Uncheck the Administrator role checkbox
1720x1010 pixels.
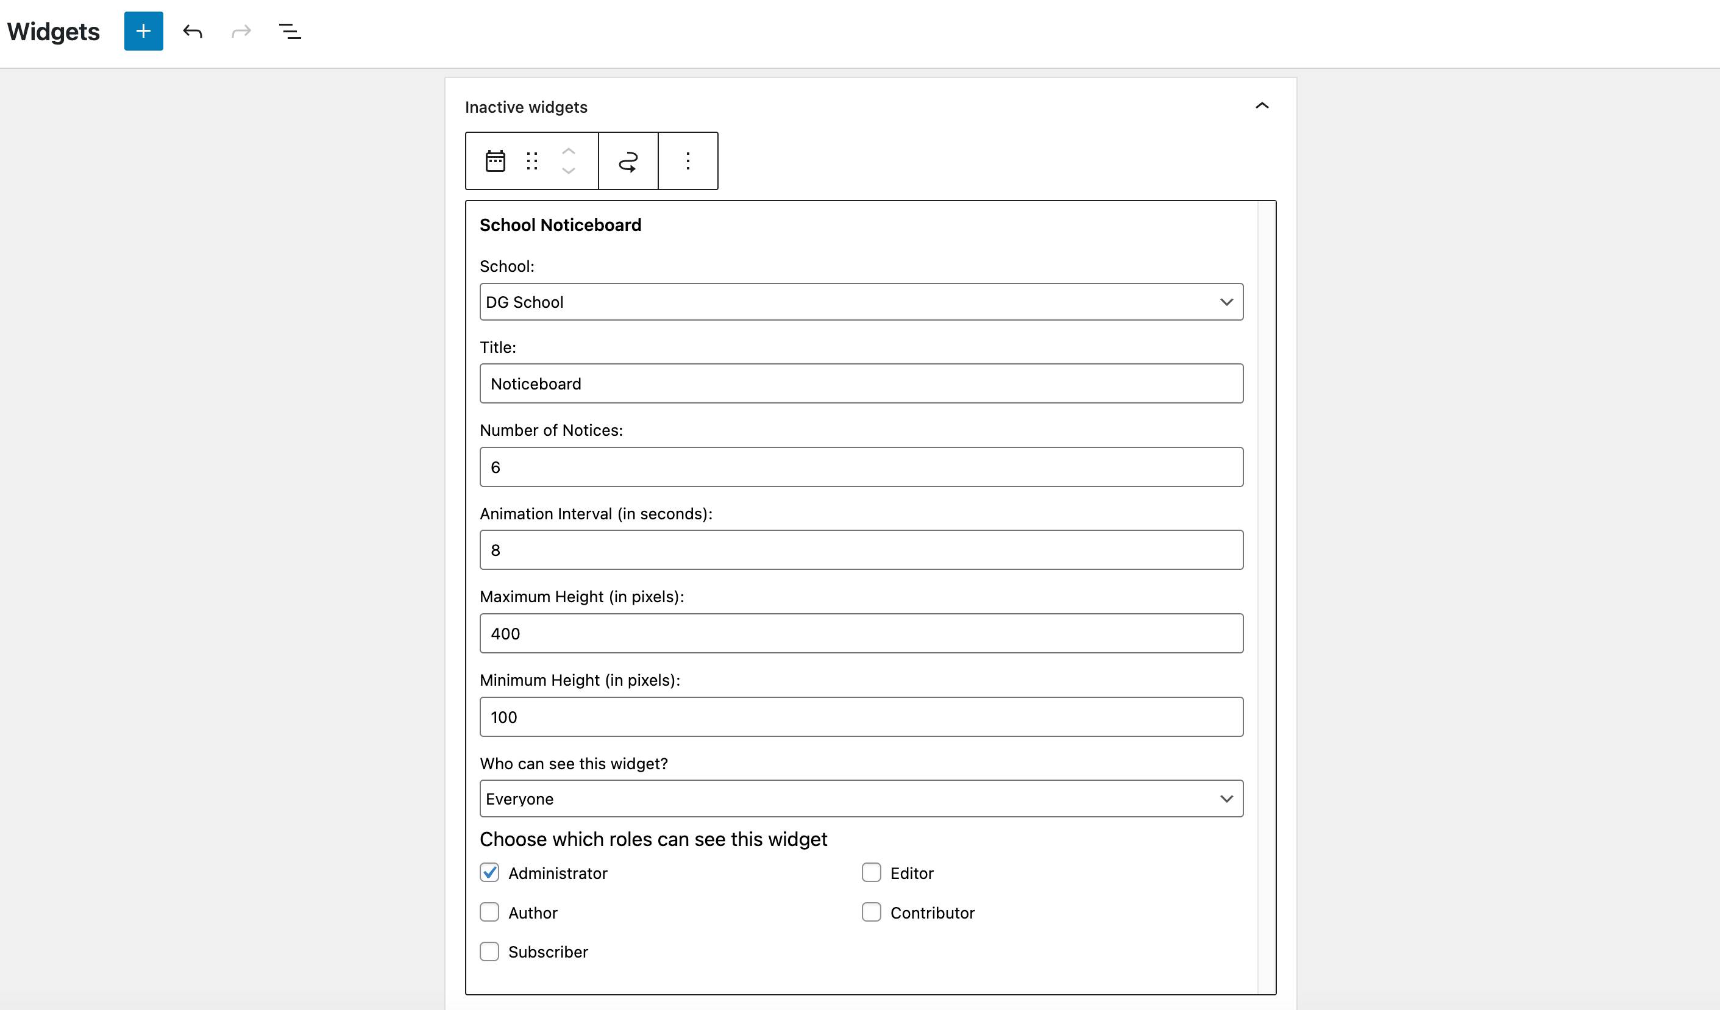click(489, 873)
